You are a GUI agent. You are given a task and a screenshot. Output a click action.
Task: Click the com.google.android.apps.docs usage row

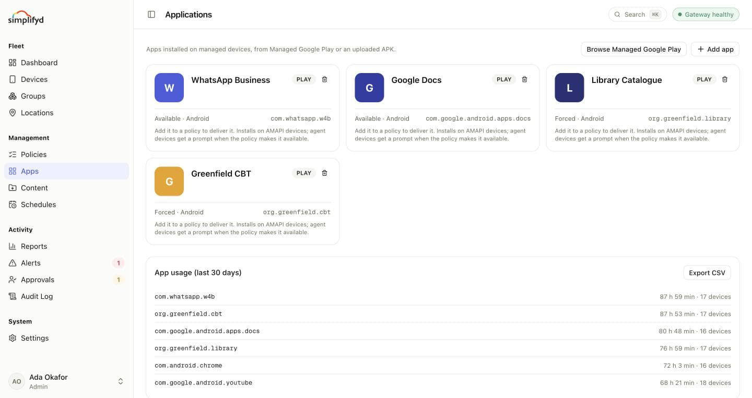tap(443, 331)
